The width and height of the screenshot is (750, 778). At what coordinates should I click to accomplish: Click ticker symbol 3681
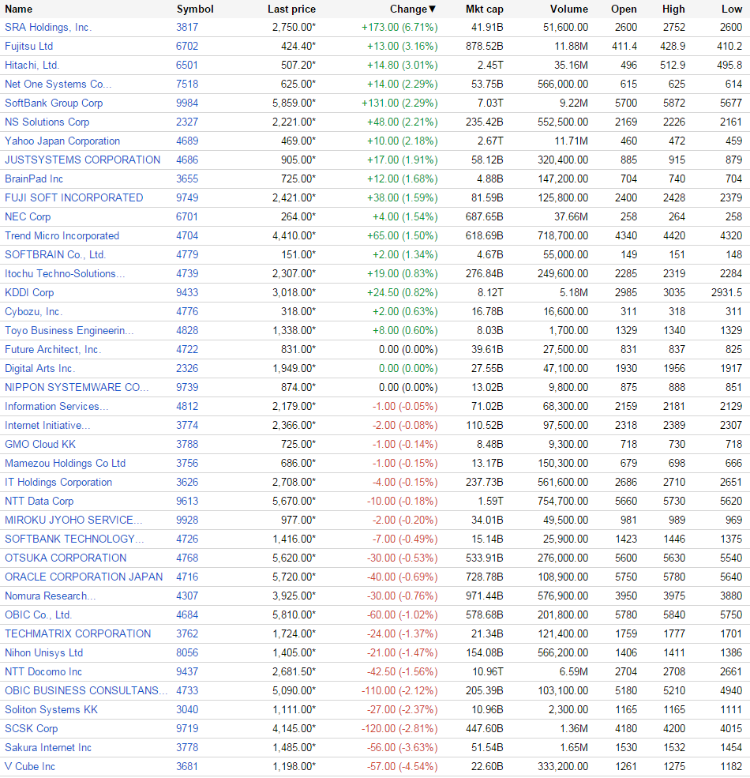tap(187, 767)
